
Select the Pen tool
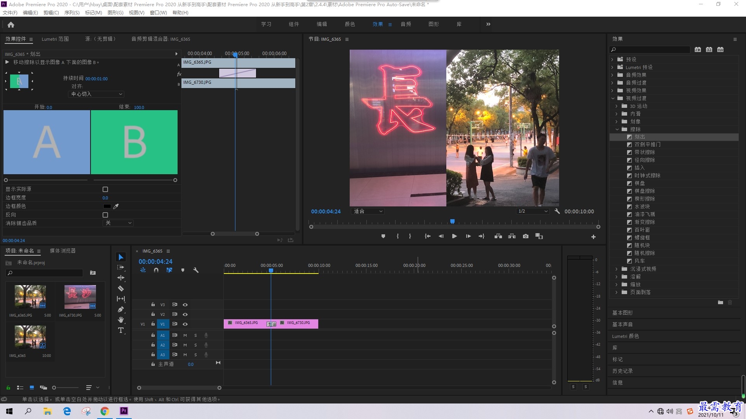(121, 309)
